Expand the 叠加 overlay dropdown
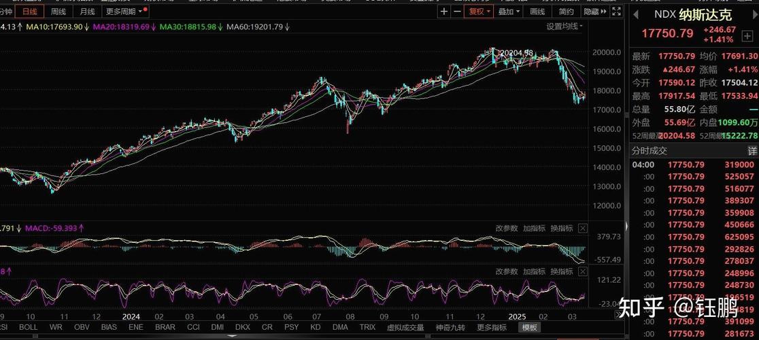The height and width of the screenshot is (340, 759). pos(509,12)
